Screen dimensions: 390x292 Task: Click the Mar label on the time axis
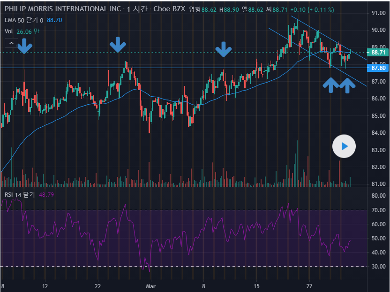[x=150, y=285]
